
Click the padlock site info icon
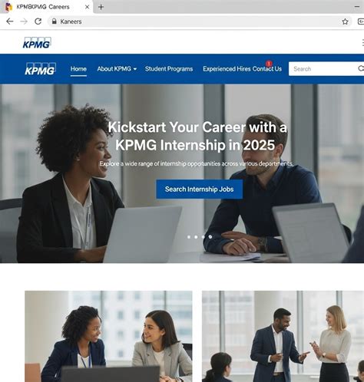[x=54, y=21]
